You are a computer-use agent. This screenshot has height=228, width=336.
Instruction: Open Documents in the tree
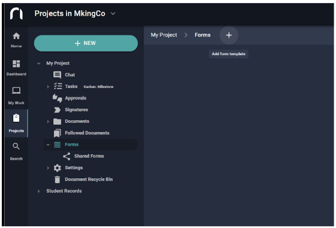tap(77, 121)
